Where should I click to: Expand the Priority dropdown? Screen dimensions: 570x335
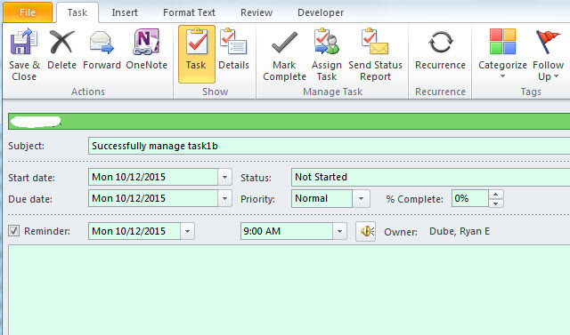(361, 199)
